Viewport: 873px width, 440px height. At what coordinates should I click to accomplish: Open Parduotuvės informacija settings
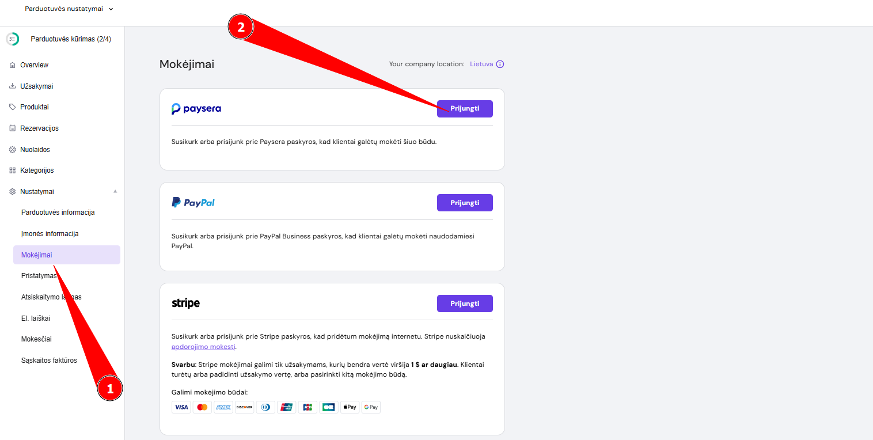click(58, 213)
